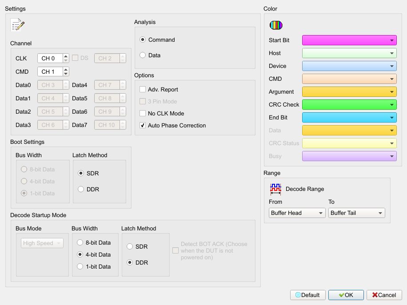Viewport: 407px width, 305px height.
Task: Click the Color rainbow stripes icon
Action: pyautogui.click(x=276, y=25)
